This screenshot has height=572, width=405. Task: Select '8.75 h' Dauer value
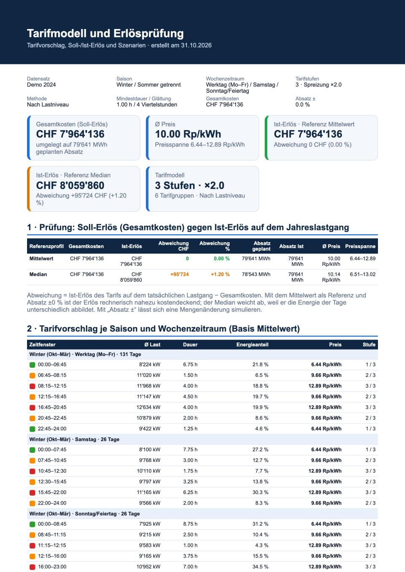coord(190,524)
